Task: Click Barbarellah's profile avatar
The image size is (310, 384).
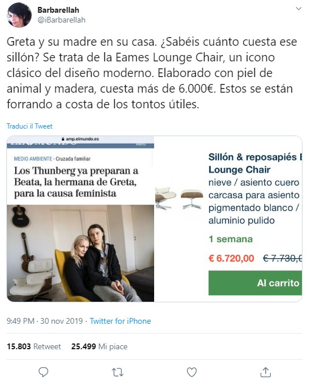Action: pos(19,15)
